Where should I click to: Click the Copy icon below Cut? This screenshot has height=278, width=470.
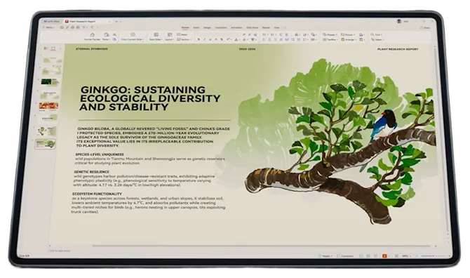coord(114,39)
